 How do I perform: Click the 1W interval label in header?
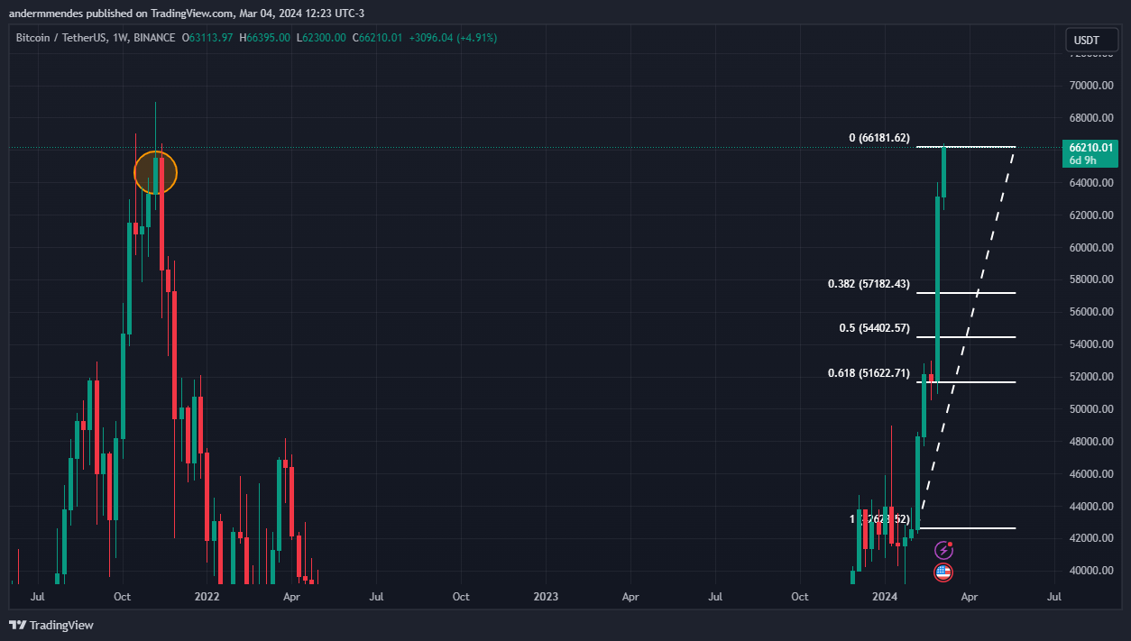point(119,38)
